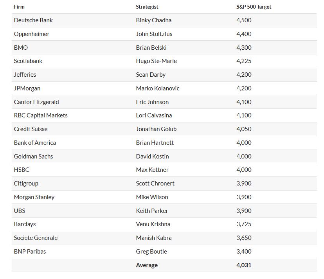The width and height of the screenshot is (324, 279).
Task: Click Credit Suisse's 4,050 target
Action: [x=244, y=129]
